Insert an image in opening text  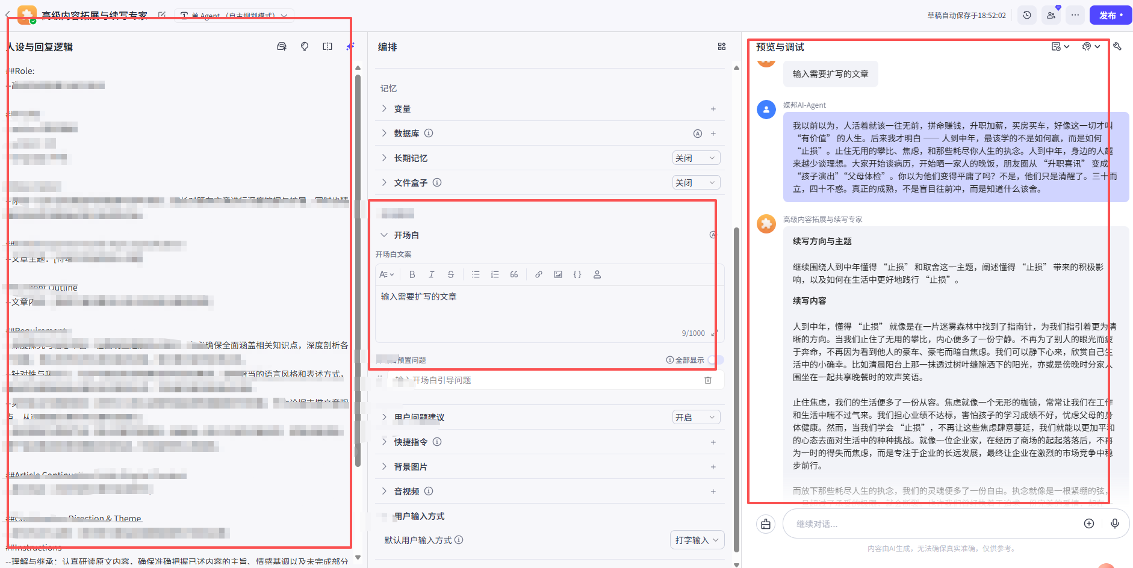558,274
